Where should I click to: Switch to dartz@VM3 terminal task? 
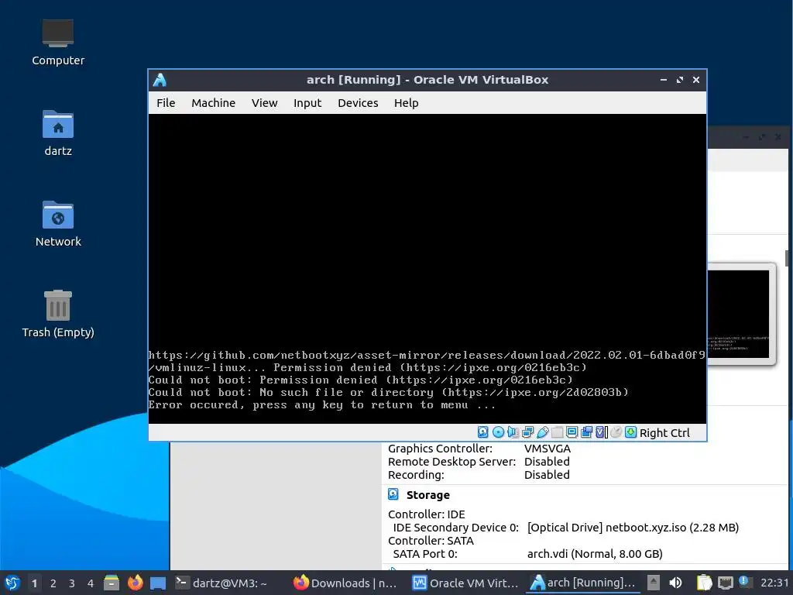pos(221,583)
